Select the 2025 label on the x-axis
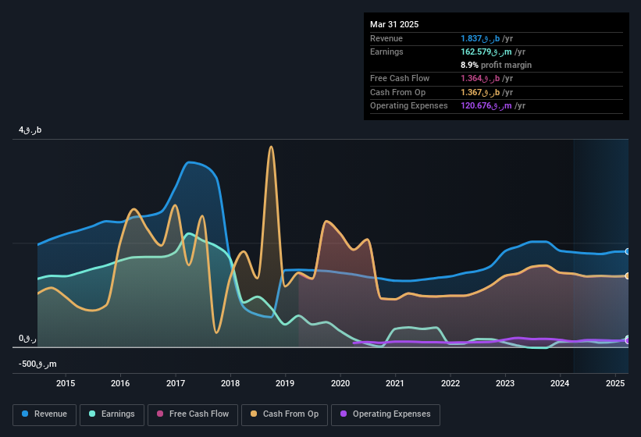The width and height of the screenshot is (641, 437). click(x=615, y=383)
